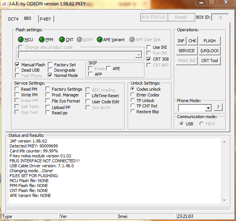Enable the Dead USB checkbox
The height and width of the screenshot is (221, 236).
18,70
